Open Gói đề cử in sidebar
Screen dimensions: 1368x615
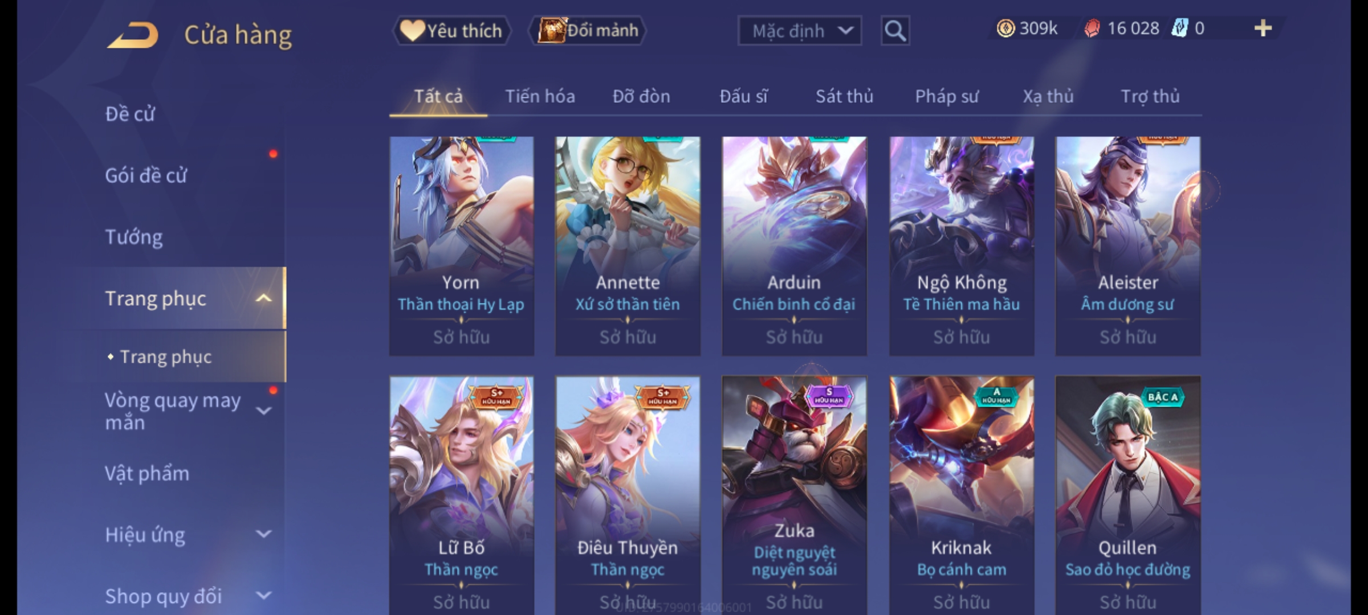[146, 175]
